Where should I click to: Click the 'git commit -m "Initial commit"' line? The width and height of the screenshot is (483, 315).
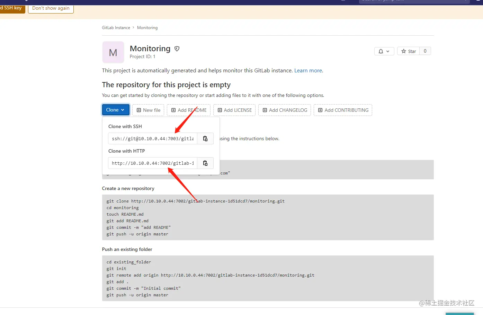tap(144, 288)
